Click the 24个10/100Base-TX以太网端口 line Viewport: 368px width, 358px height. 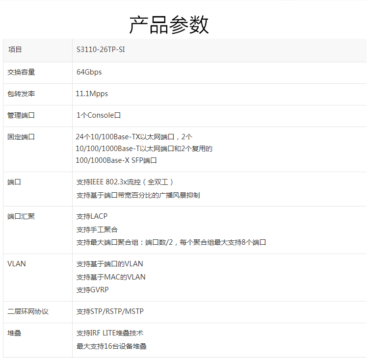pyautogui.click(x=134, y=137)
